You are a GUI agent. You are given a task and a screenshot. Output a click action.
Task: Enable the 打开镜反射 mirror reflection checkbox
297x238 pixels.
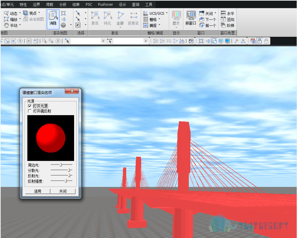click(x=29, y=111)
